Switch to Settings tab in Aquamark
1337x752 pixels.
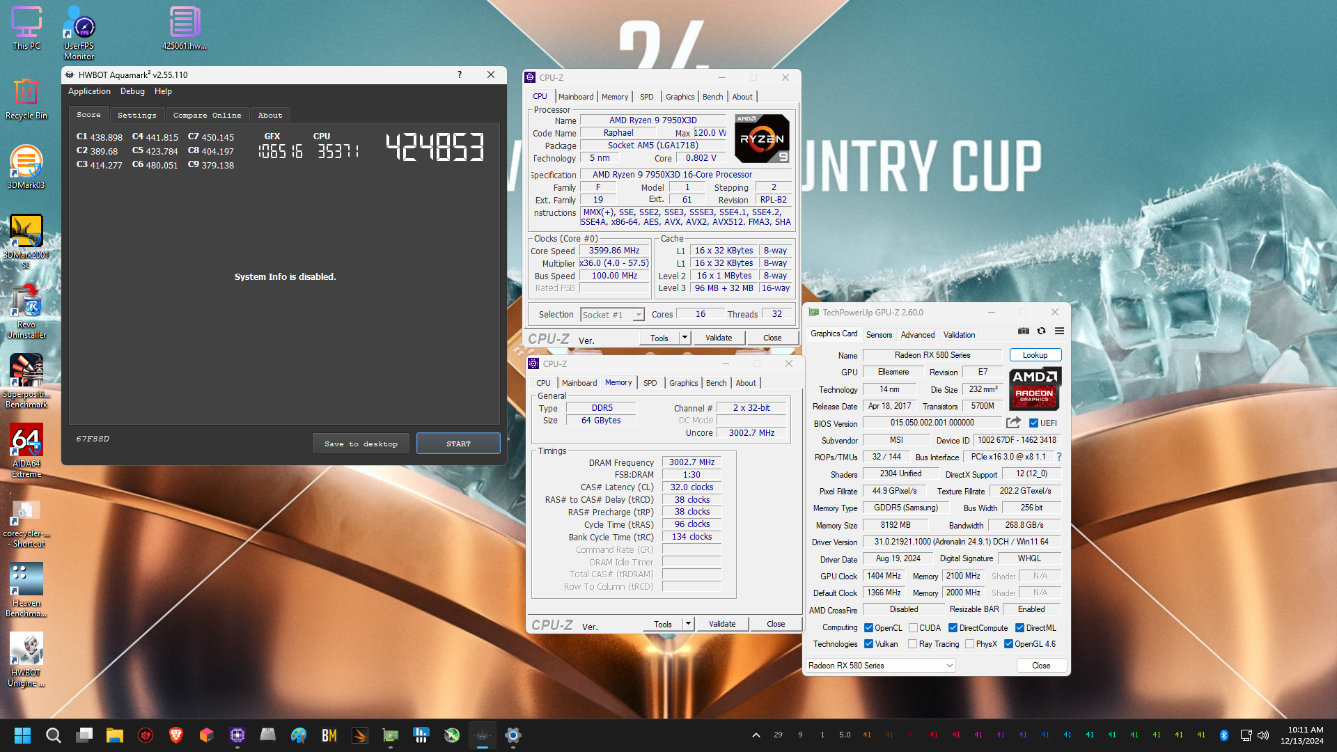136,115
